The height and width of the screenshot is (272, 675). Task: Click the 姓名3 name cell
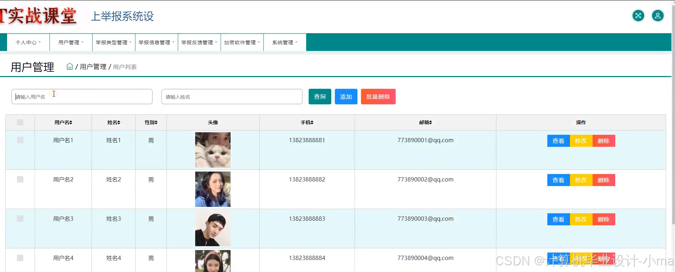[x=114, y=219]
